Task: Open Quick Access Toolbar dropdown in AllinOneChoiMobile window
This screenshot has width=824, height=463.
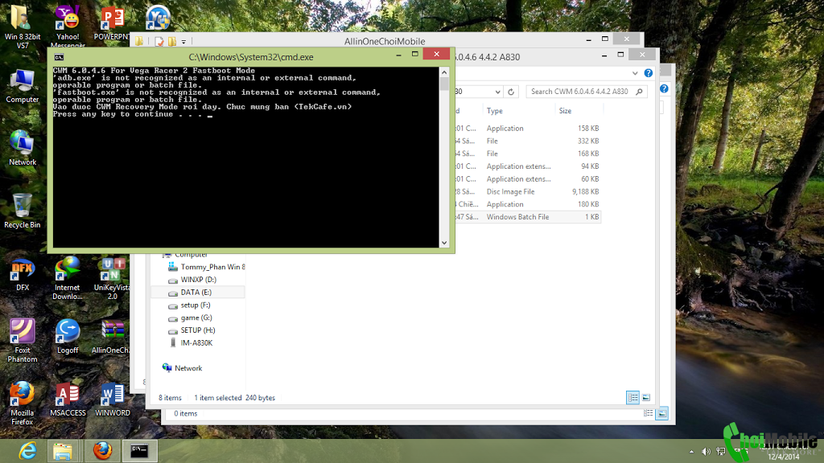Action: [x=183, y=42]
